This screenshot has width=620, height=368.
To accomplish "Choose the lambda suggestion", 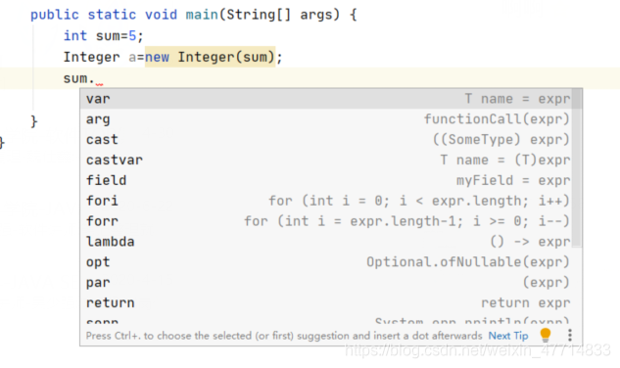I will pos(328,242).
